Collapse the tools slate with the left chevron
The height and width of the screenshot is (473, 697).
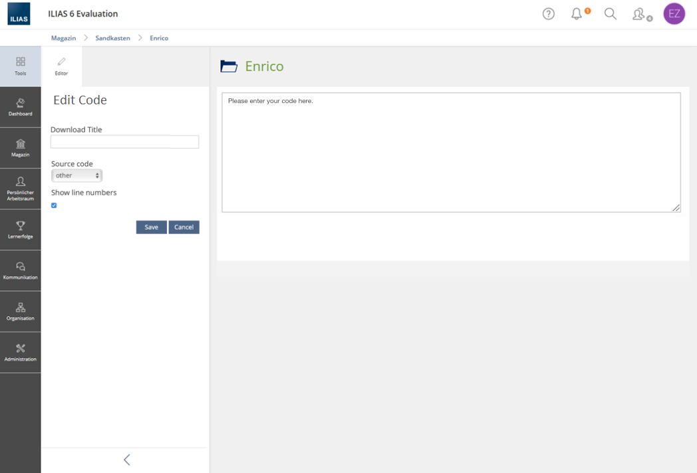click(126, 460)
